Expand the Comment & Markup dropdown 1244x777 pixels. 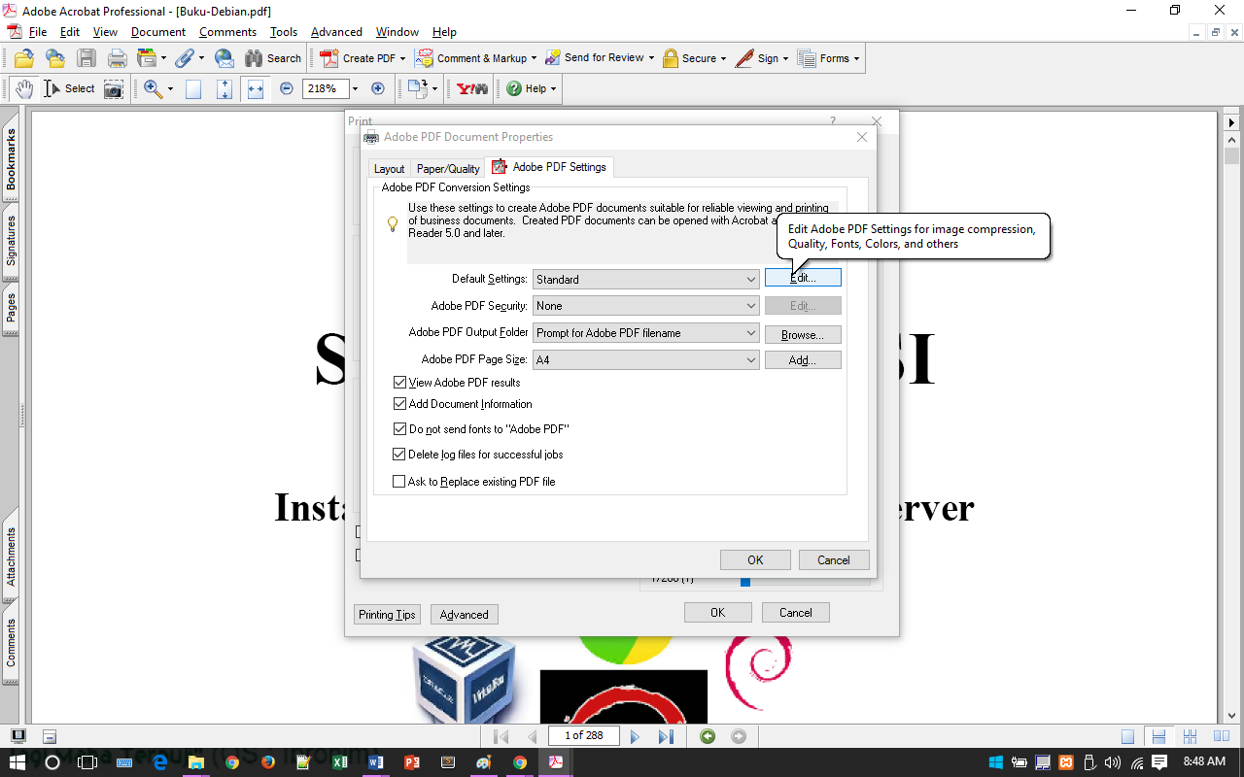point(533,58)
